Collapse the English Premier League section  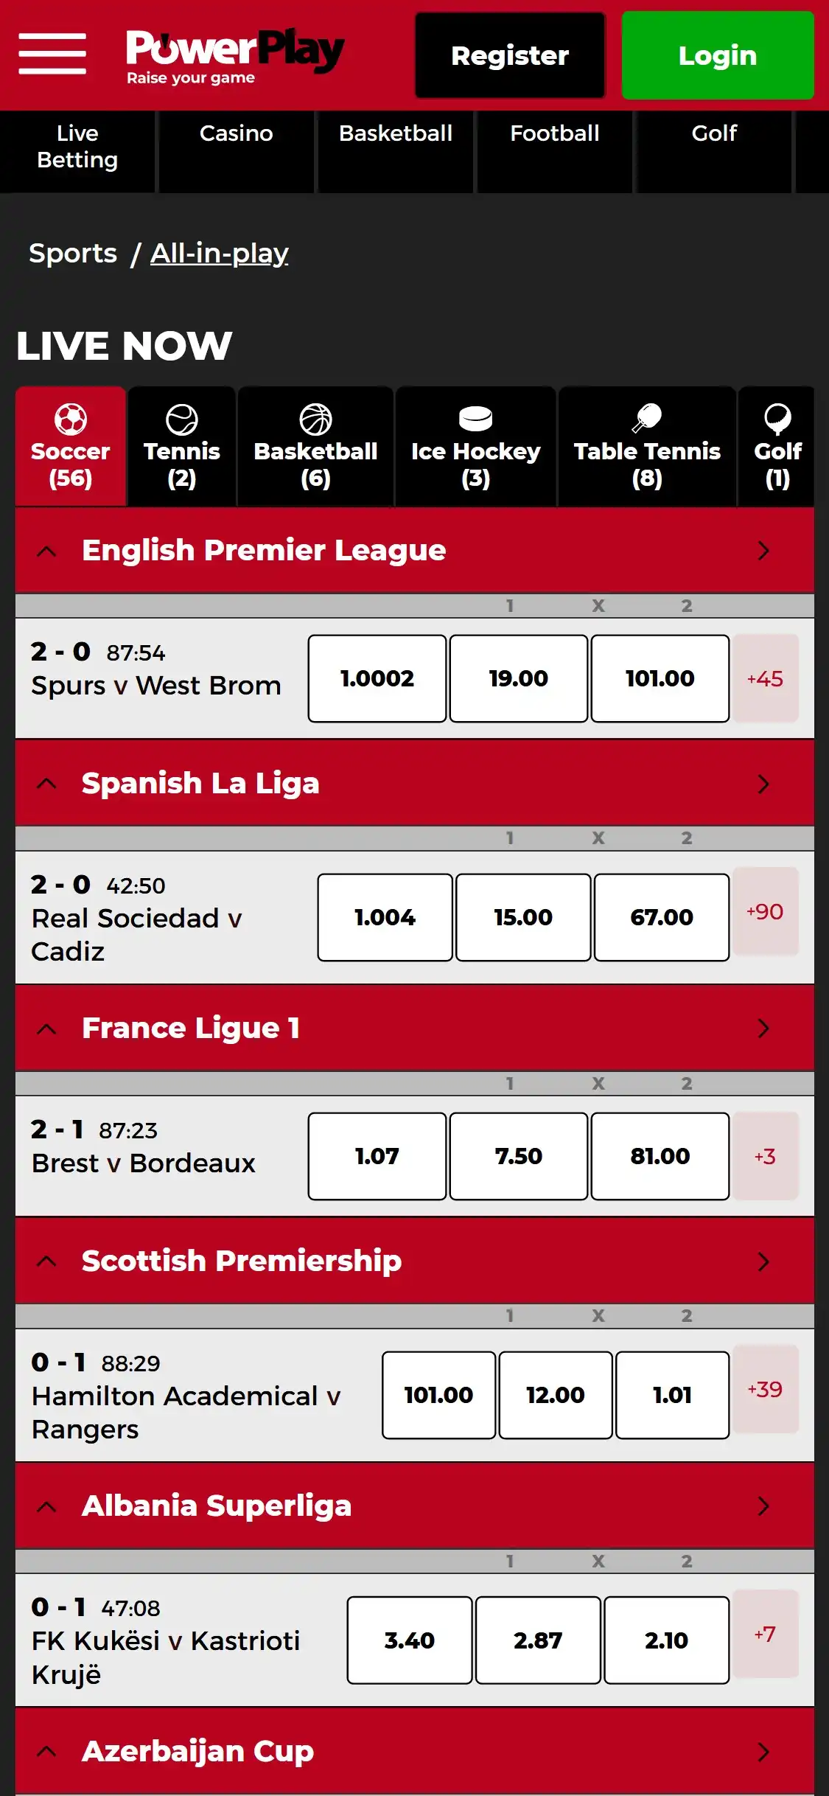46,551
